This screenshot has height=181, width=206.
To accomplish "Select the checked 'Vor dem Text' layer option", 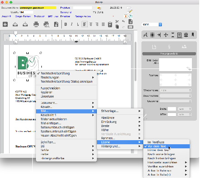I will point(166,146).
